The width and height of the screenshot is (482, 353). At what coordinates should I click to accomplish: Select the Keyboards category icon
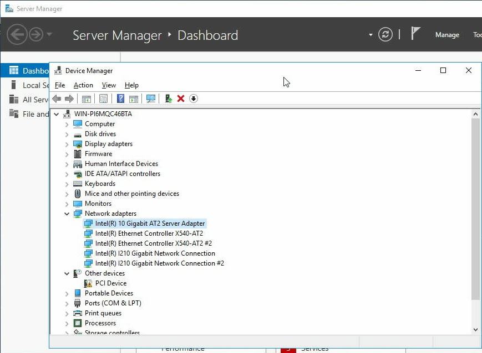point(78,184)
